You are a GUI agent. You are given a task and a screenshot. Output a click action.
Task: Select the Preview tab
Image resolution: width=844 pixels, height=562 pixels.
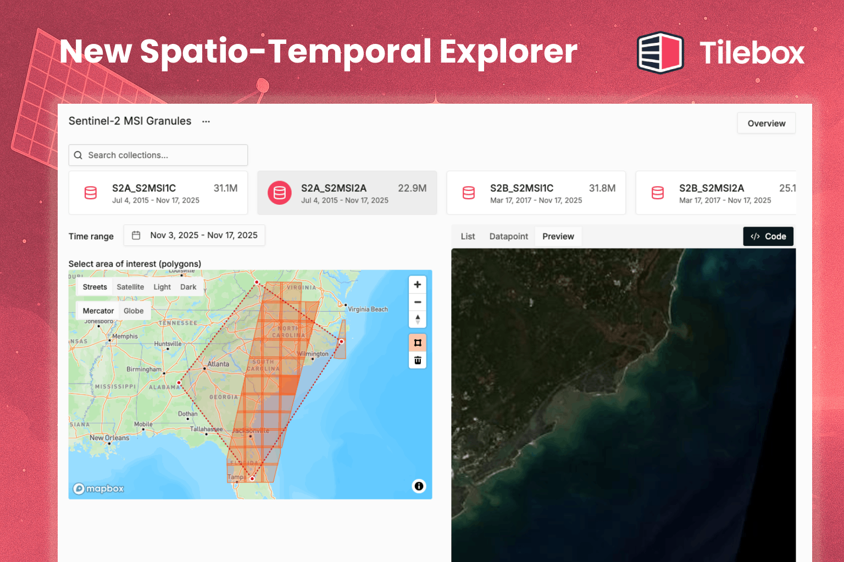pyautogui.click(x=558, y=237)
